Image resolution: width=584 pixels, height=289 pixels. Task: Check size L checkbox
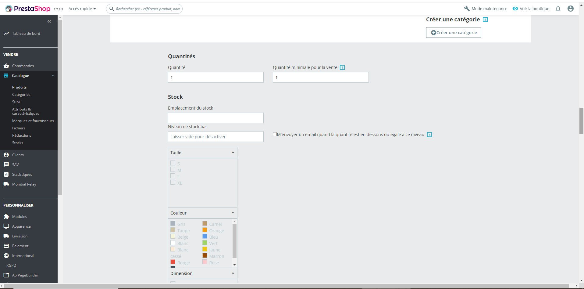pos(173,176)
